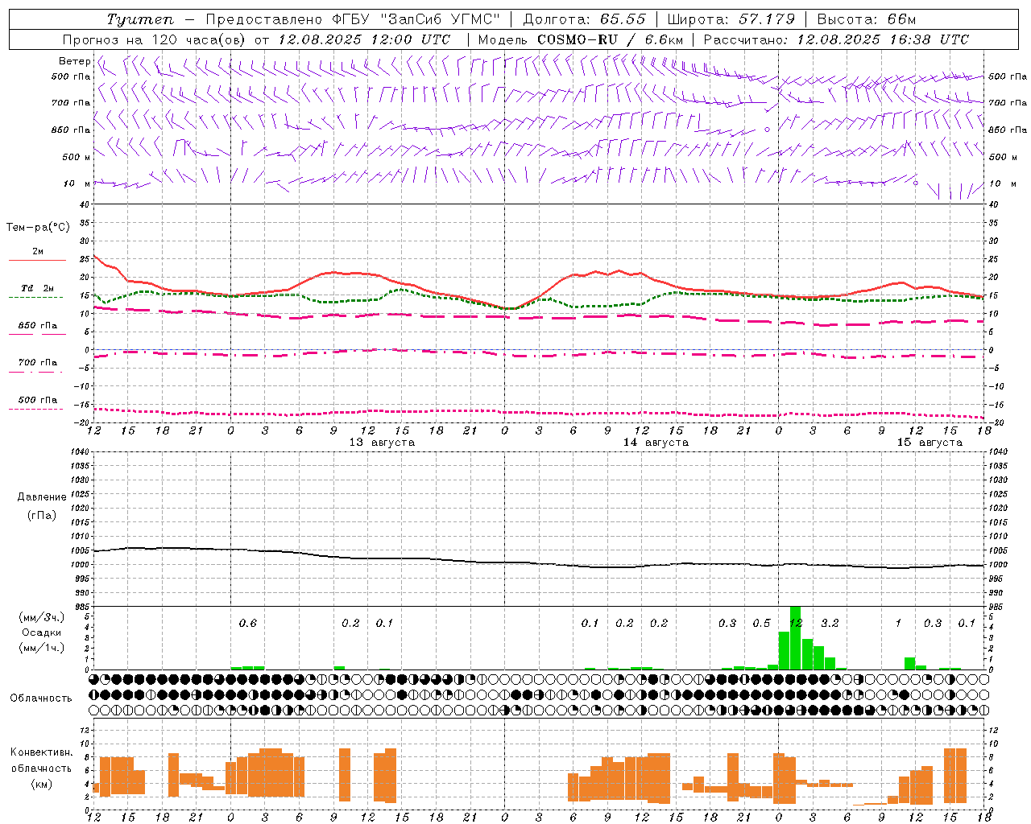Click the "Осадки" precipitation panel label
The image size is (1031, 824).
[41, 632]
